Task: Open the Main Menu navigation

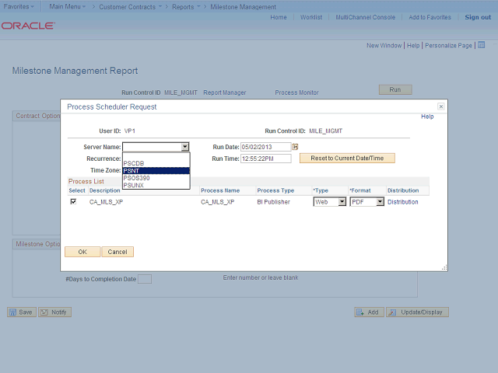Action: tap(68, 6)
